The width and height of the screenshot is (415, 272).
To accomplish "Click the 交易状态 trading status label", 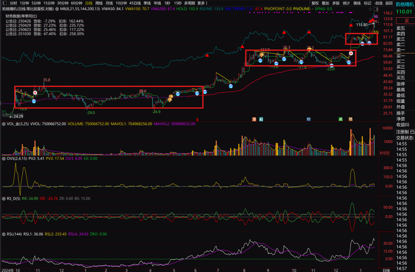I will tap(405, 138).
